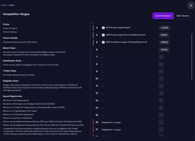Click the Fixture Details heading
195x141 pixels.
click(10, 38)
